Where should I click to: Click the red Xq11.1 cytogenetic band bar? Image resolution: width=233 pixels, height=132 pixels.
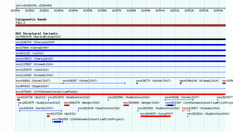120,25
